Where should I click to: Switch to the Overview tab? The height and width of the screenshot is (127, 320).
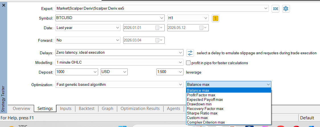(21, 109)
